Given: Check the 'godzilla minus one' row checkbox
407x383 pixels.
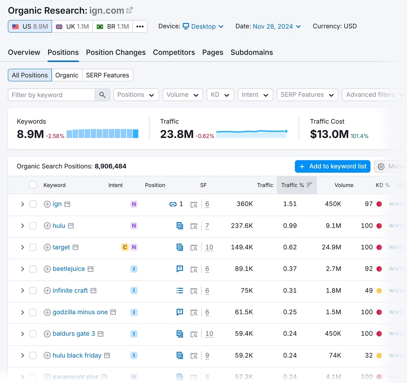Looking at the screenshot, I should [x=33, y=312].
